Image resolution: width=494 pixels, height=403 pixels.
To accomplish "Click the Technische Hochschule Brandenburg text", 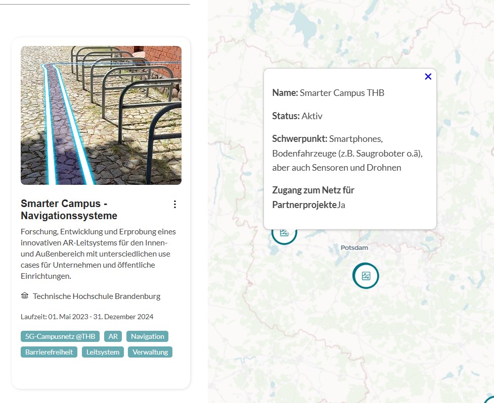I will 97,296.
